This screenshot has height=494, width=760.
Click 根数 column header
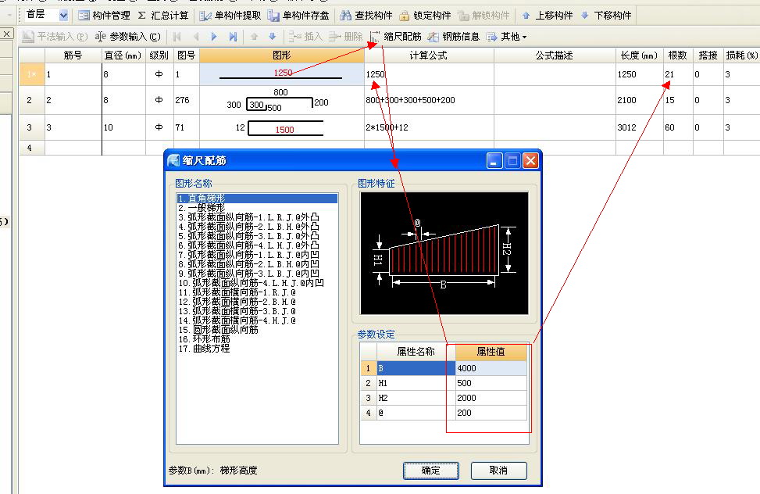pyautogui.click(x=678, y=55)
